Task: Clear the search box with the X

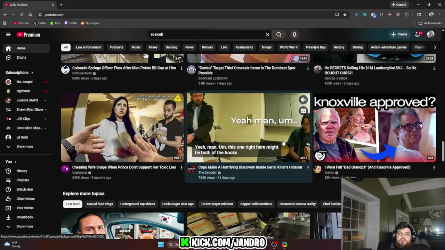Action: 268,34
